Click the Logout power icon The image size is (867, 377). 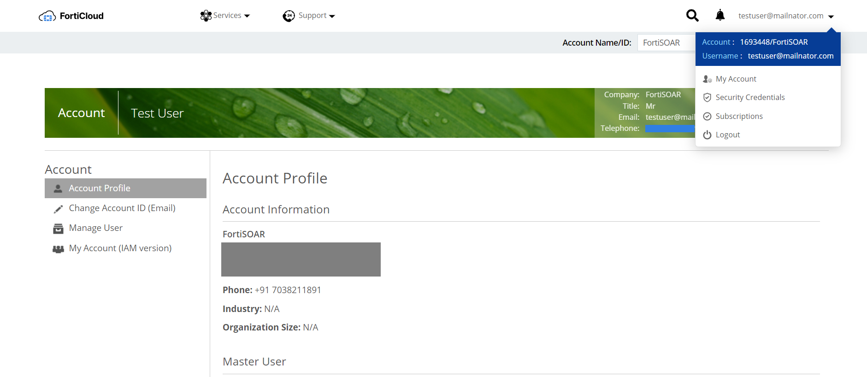[707, 135]
